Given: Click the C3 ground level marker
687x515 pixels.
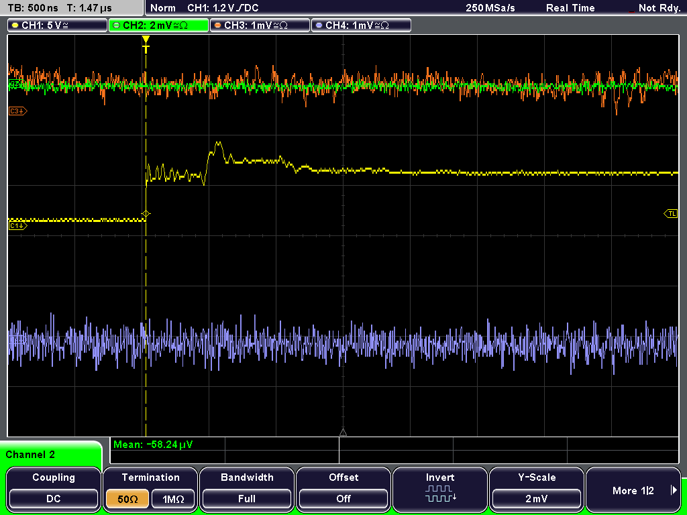Looking at the screenshot, I should (18, 111).
